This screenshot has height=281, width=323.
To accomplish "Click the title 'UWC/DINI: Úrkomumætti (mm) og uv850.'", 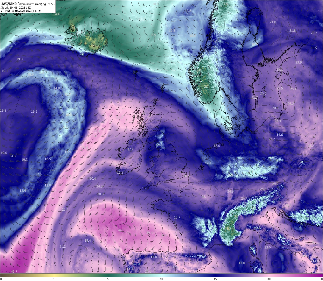I will tap(28, 4).
